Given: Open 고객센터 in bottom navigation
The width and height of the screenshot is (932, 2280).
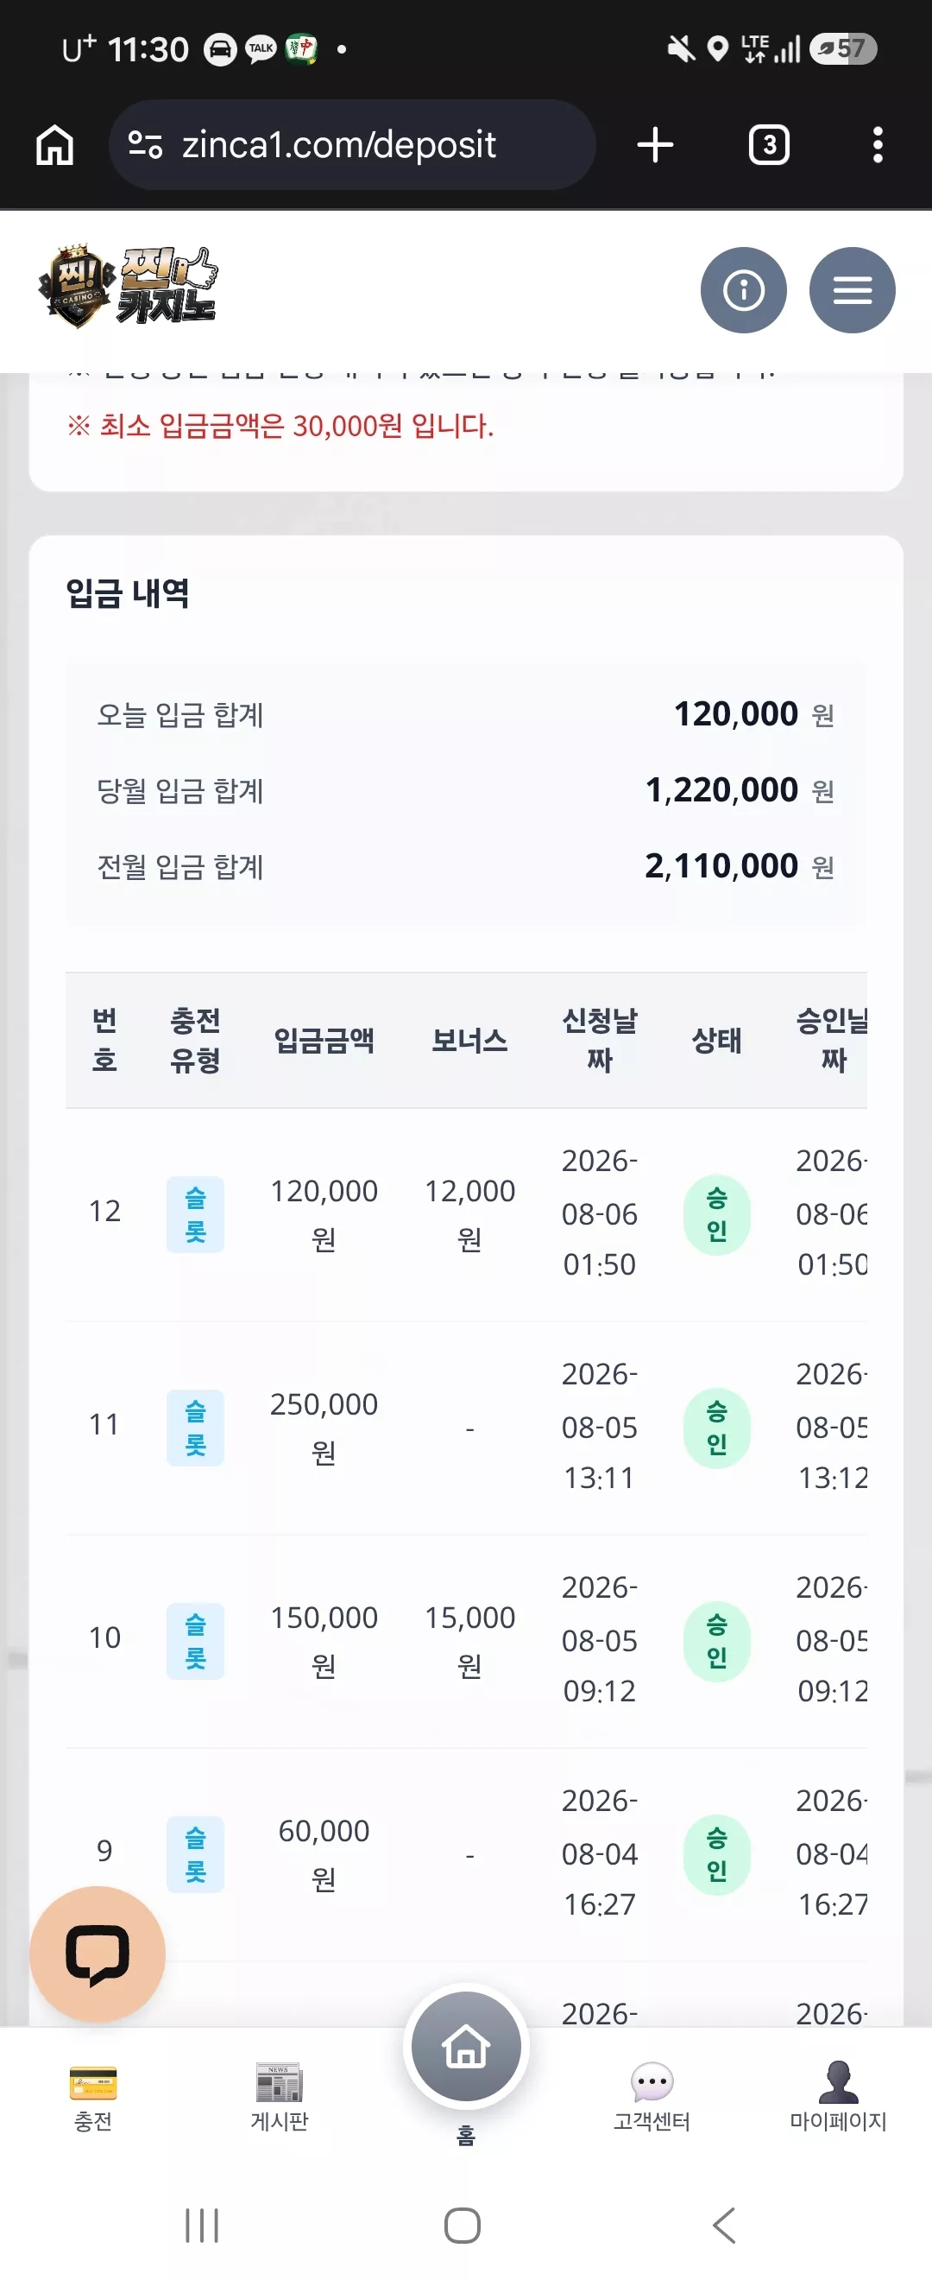Looking at the screenshot, I should [x=652, y=2098].
